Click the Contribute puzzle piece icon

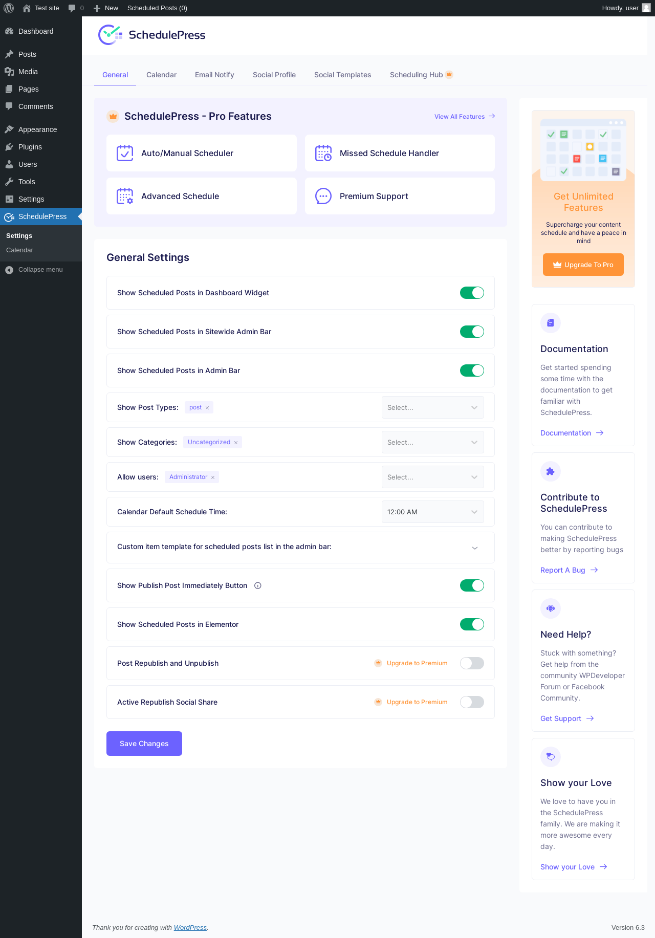point(551,471)
